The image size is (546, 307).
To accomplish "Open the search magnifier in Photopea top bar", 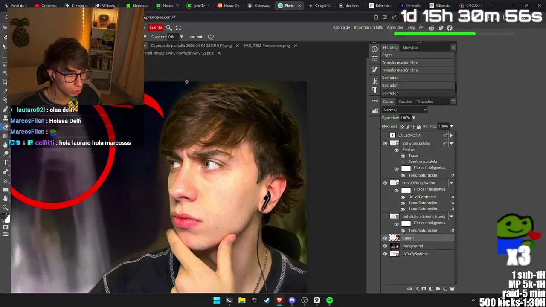I will point(169,28).
